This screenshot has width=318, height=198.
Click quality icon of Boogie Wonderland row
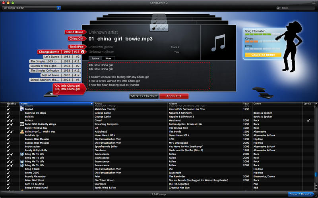8,188
